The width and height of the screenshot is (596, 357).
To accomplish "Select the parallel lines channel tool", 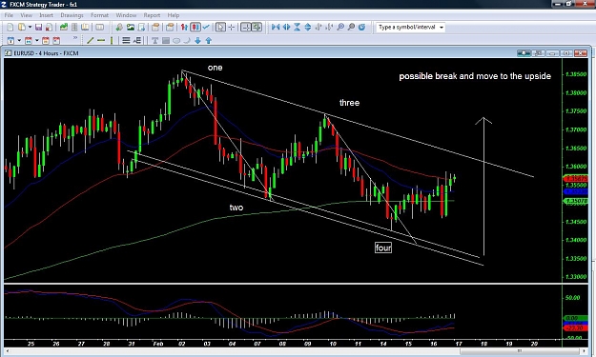I will (x=126, y=40).
